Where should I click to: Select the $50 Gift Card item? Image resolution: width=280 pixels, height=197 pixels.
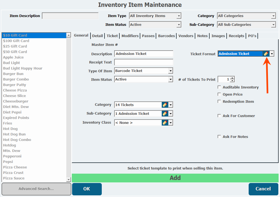coord(34,52)
